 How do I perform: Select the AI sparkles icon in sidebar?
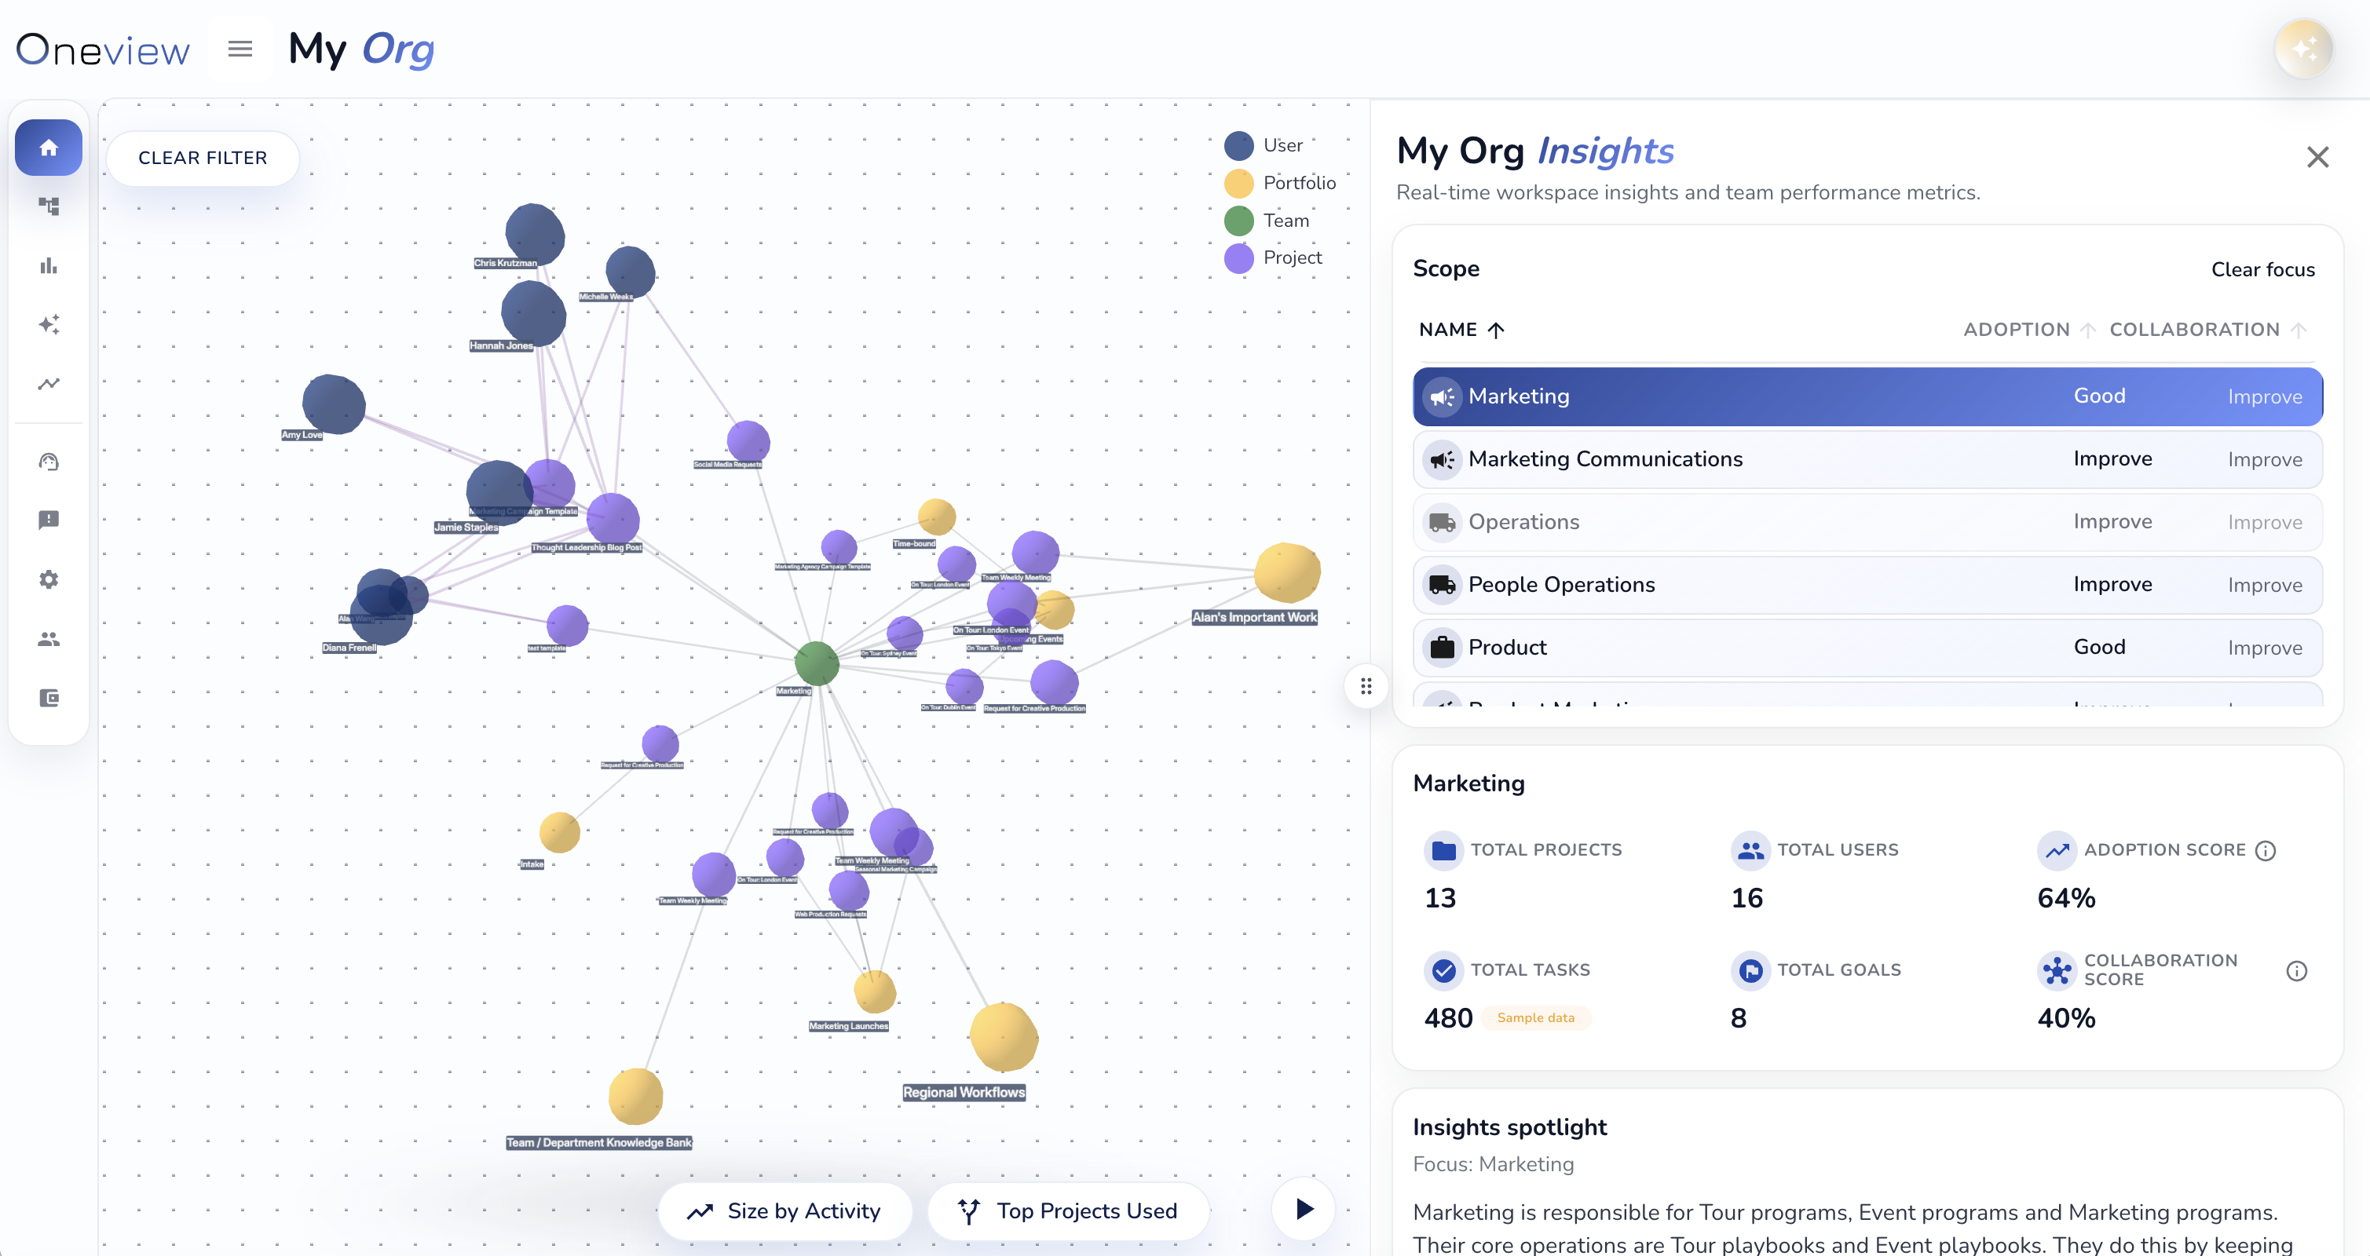click(x=48, y=324)
